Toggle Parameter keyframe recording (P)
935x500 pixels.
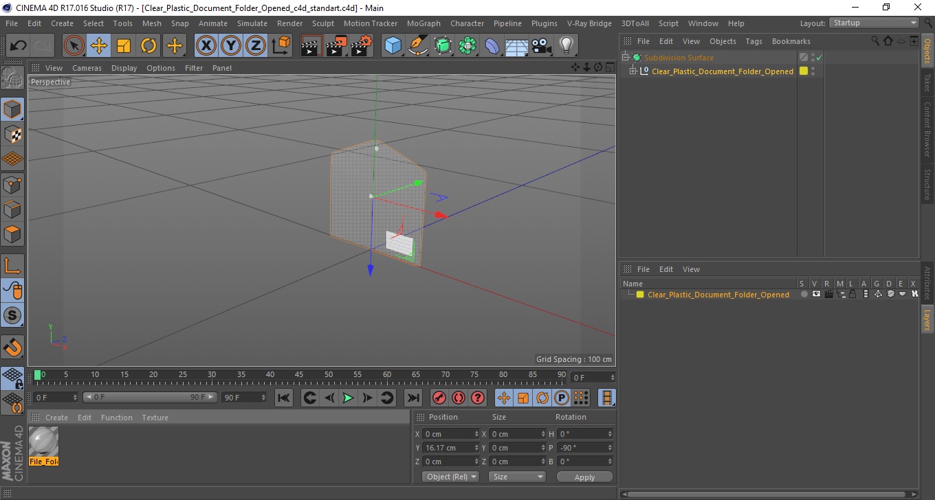tap(561, 398)
